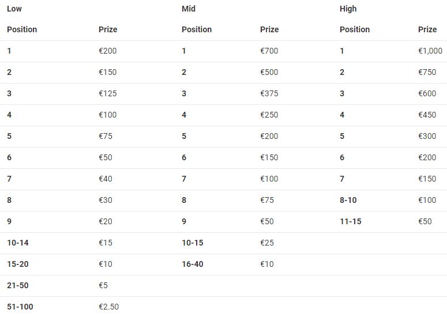
Task: Click the Mid Prize column header
Action: [x=269, y=29]
